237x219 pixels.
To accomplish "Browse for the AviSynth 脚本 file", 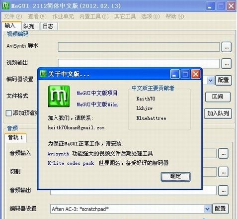I will pyautogui.click(x=227, y=47).
